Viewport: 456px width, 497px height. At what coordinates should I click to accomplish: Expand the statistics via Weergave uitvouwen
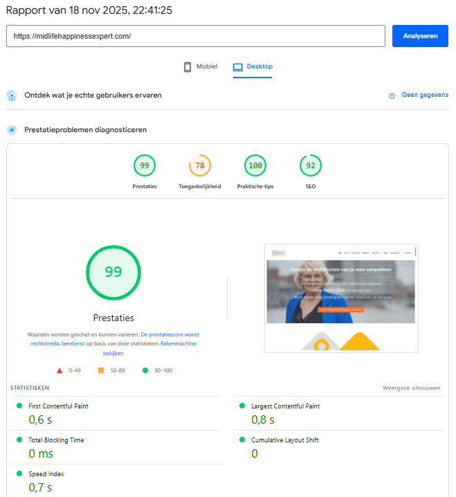(x=411, y=388)
